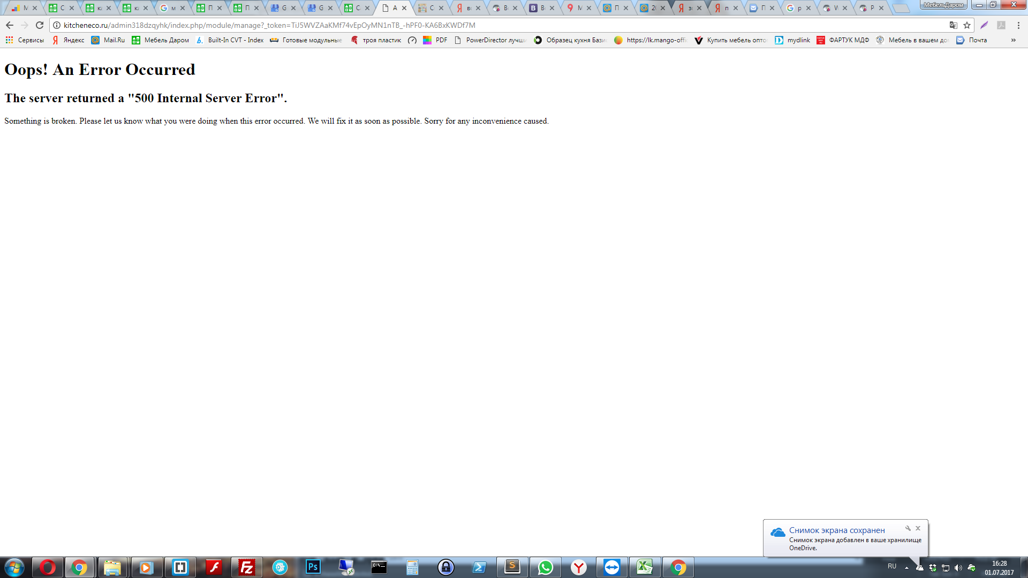Screen dimensions: 1028x578
Task: Open the Mail.Ru bookmark
Action: tap(108, 40)
